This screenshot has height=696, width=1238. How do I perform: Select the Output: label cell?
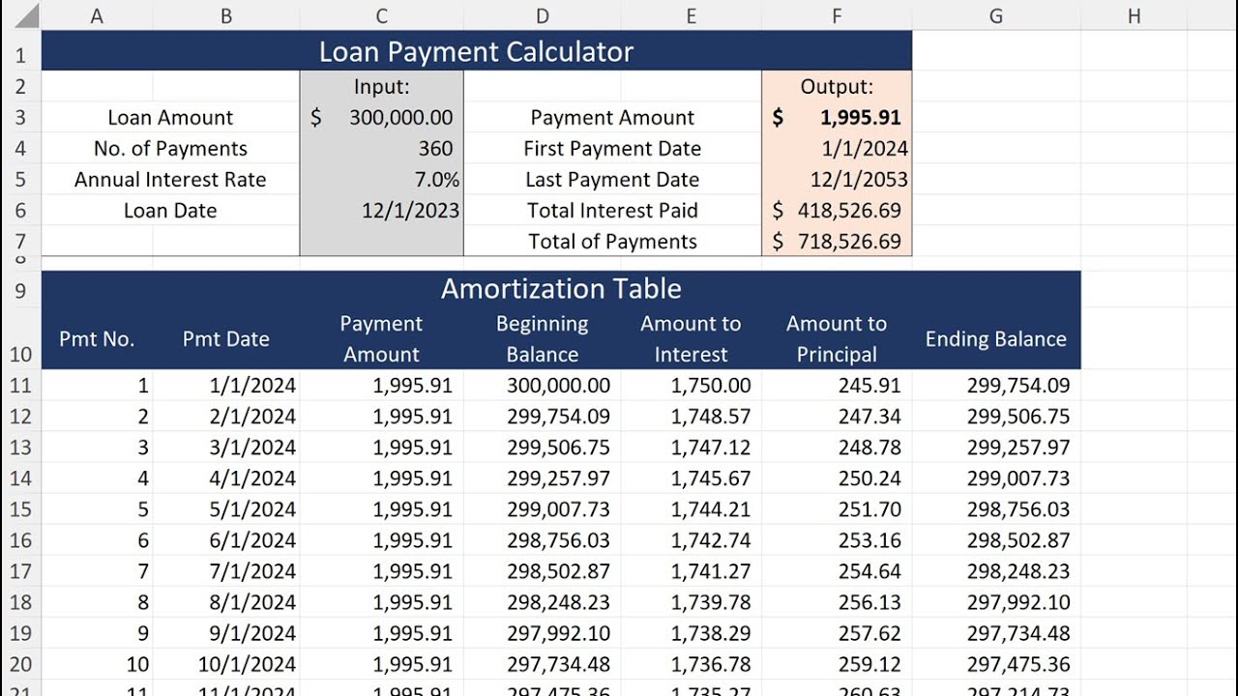tap(837, 86)
